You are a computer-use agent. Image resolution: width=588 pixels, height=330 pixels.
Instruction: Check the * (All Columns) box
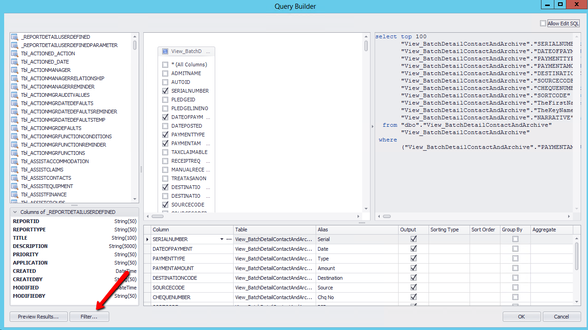[x=165, y=65]
